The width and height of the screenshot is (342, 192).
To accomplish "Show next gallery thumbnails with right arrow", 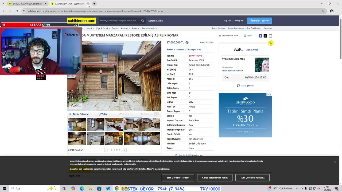I will click(x=124, y=150).
